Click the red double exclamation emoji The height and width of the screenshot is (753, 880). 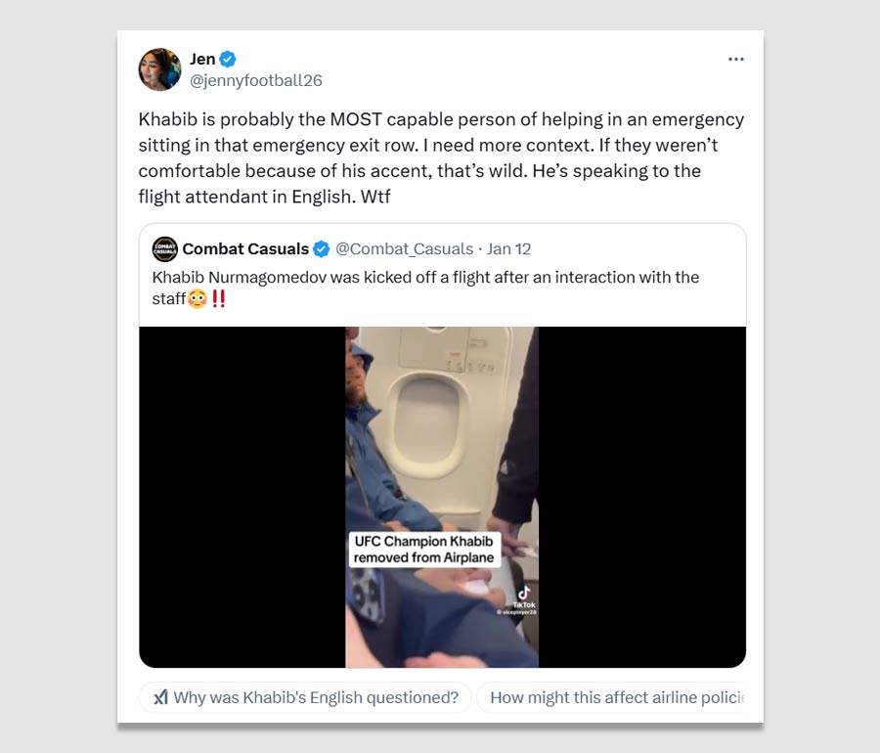(218, 299)
